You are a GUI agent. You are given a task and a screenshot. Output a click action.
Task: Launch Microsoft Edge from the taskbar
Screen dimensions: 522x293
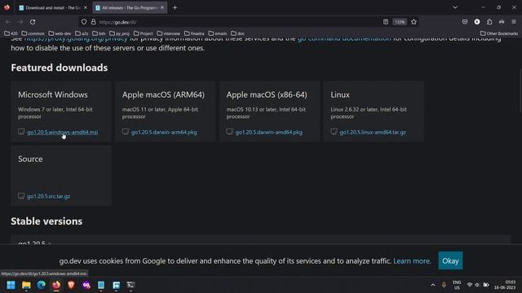click(42, 285)
